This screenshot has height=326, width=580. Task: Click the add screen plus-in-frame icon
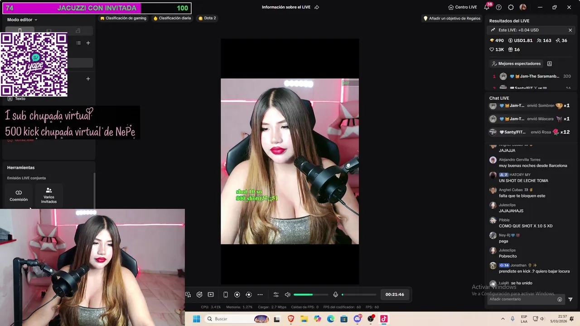(211, 295)
